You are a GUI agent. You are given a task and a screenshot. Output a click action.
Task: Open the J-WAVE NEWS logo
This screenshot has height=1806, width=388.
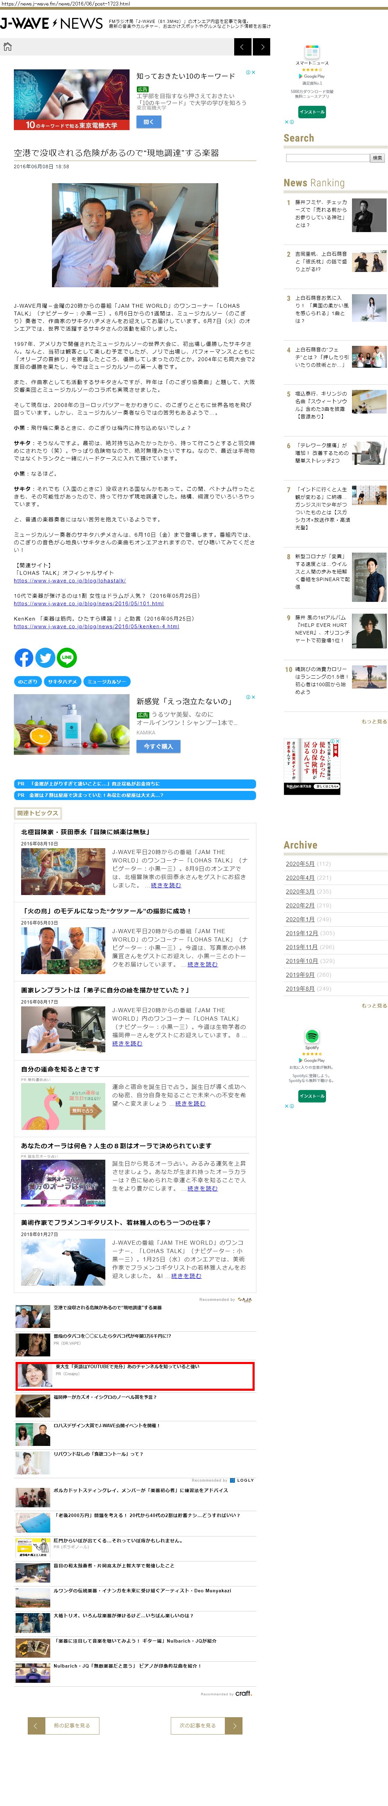click(52, 23)
